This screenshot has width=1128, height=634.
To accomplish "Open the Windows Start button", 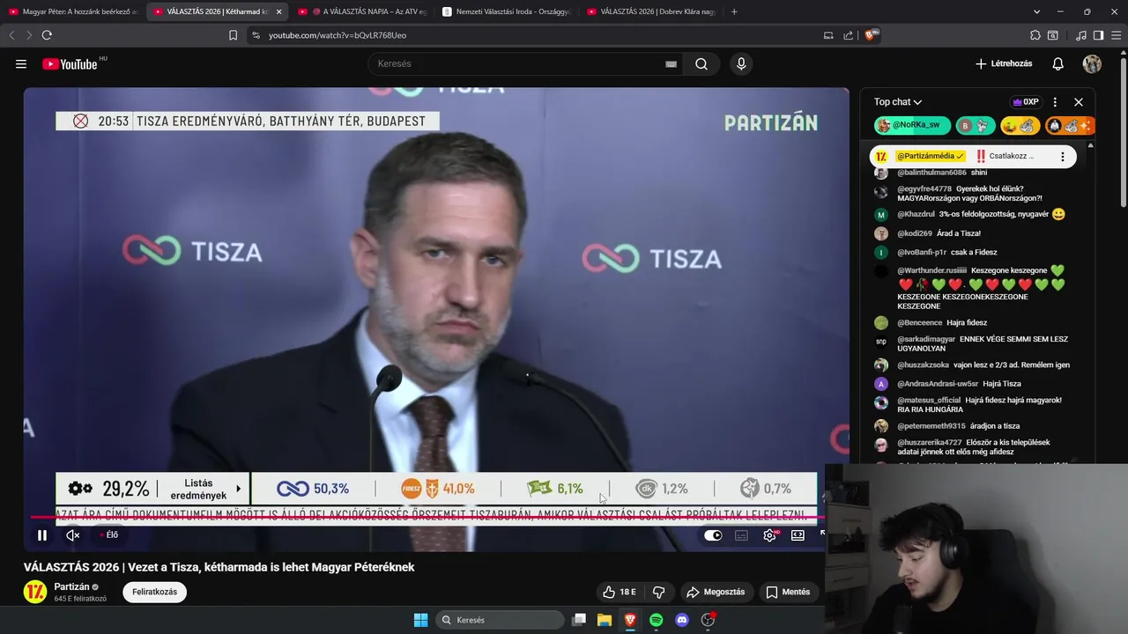I will pos(420,620).
